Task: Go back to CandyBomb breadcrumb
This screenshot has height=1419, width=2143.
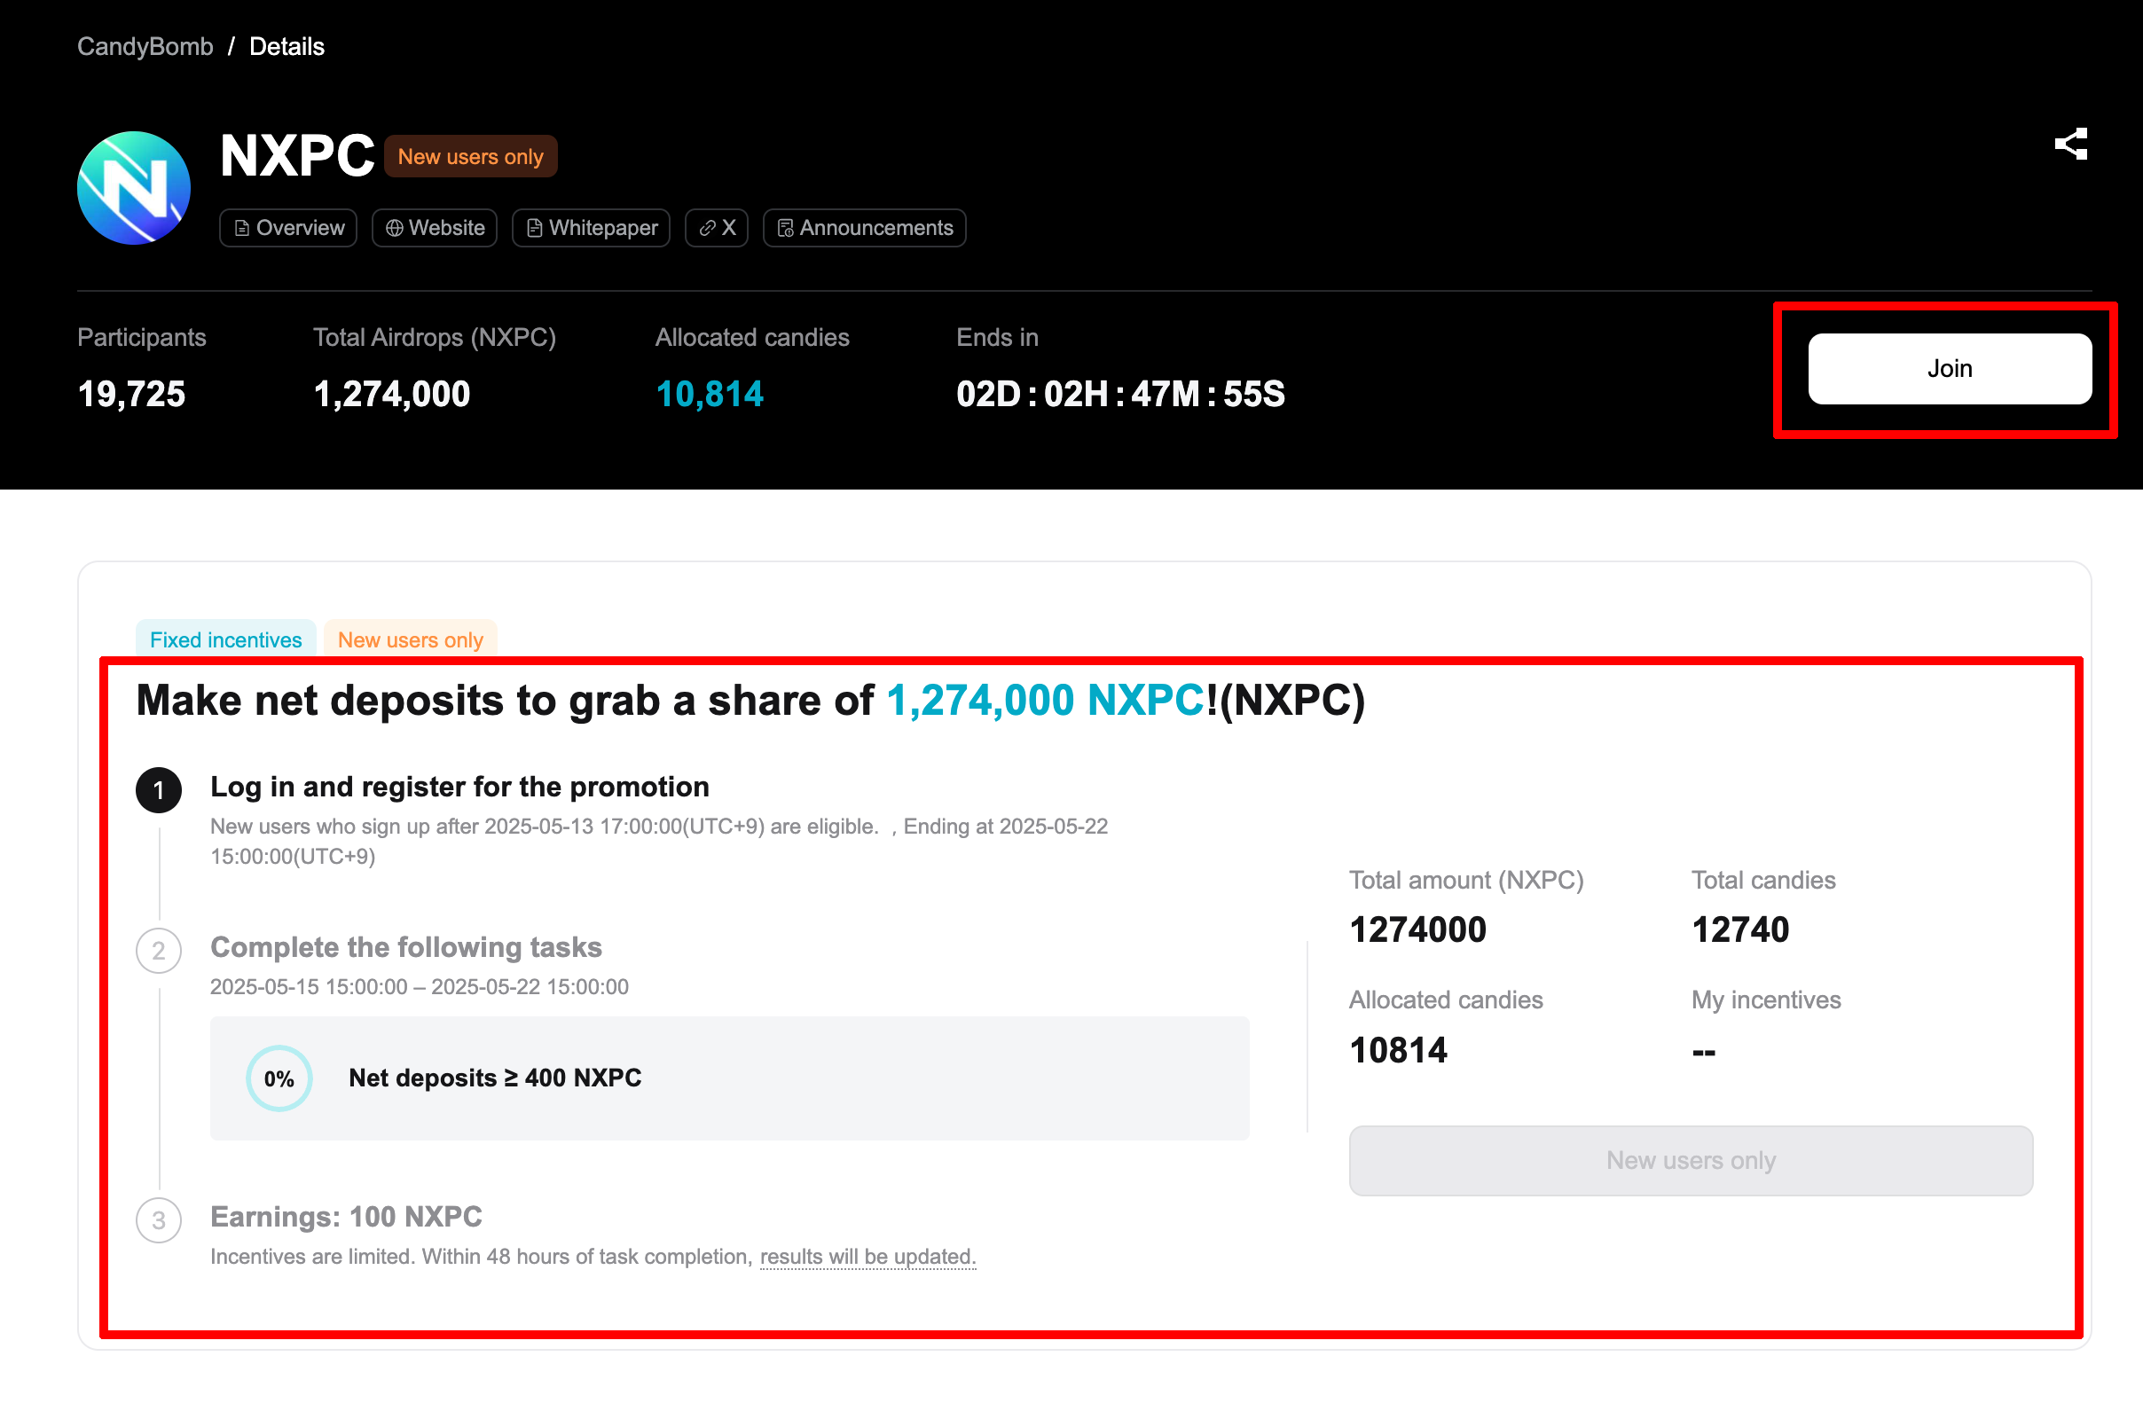Action: (x=145, y=46)
